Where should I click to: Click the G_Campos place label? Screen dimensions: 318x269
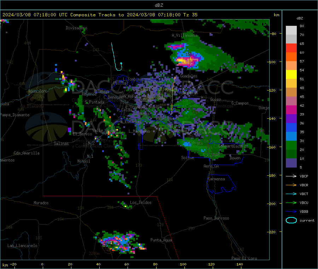(240, 103)
